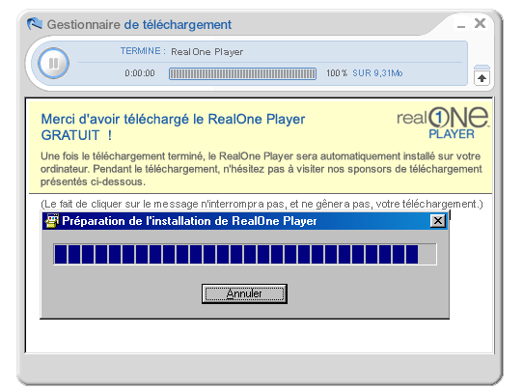The image size is (523, 390).
Task: Pause the RealOne Player download
Action: tap(53, 63)
